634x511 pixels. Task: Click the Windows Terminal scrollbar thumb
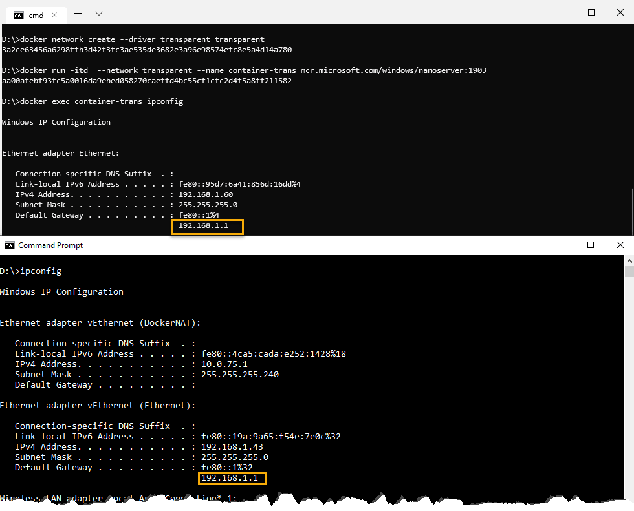pos(631,210)
